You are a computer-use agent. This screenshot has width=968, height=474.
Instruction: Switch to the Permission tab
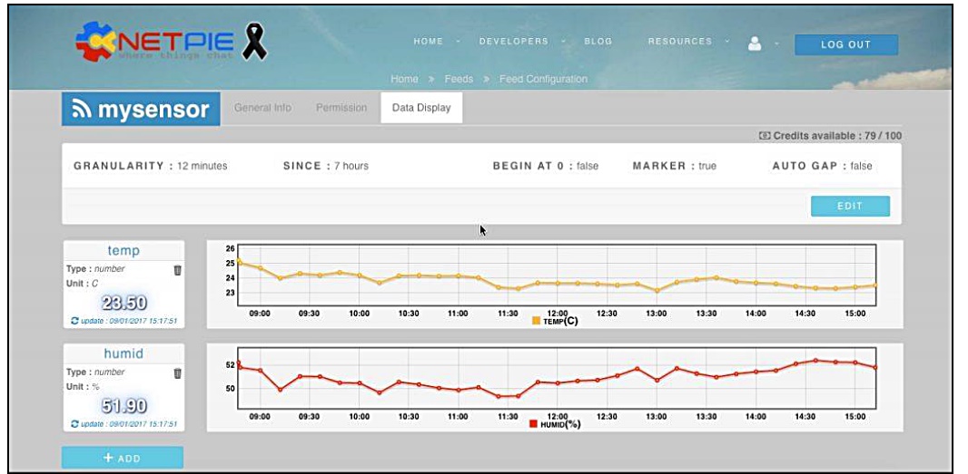pos(341,108)
